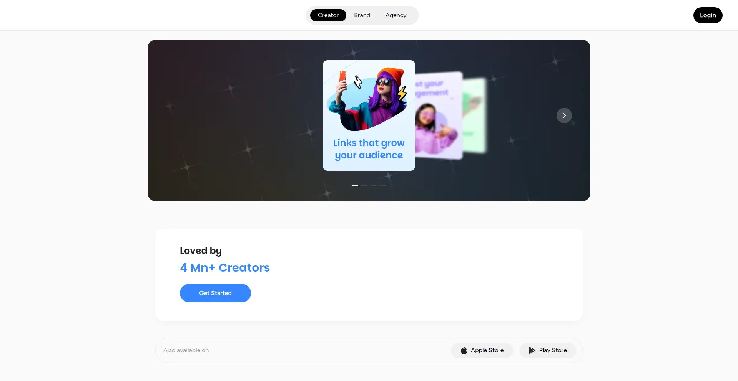Click the 'Also available on' label
Image resolution: width=738 pixels, height=381 pixels.
pyautogui.click(x=186, y=350)
